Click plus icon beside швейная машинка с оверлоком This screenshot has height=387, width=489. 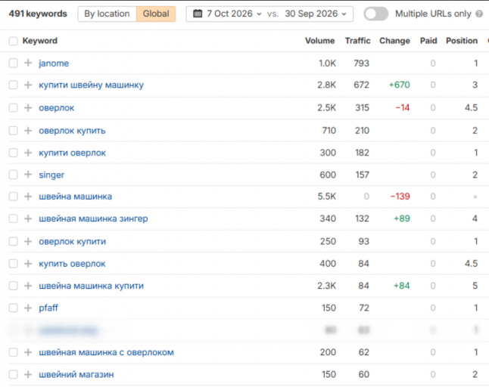point(28,352)
